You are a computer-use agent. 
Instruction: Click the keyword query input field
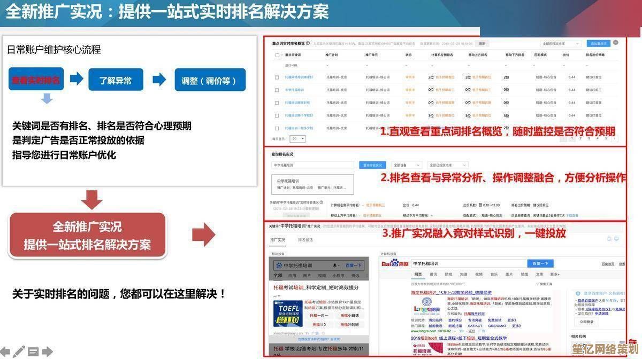pos(313,166)
